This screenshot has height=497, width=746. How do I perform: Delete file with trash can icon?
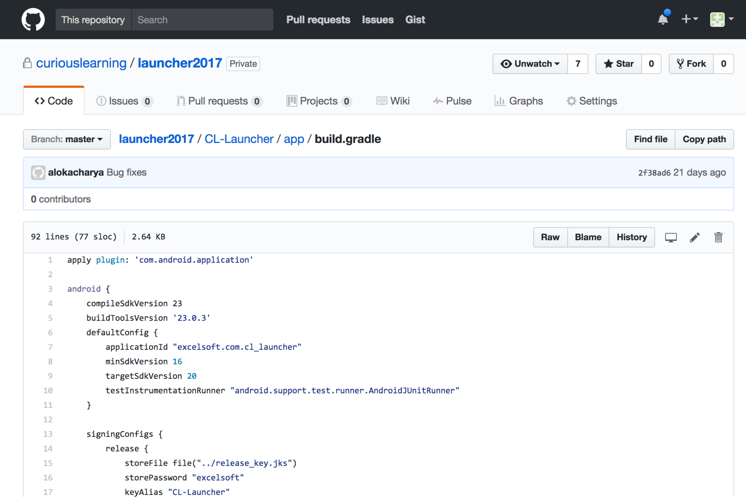coord(718,237)
